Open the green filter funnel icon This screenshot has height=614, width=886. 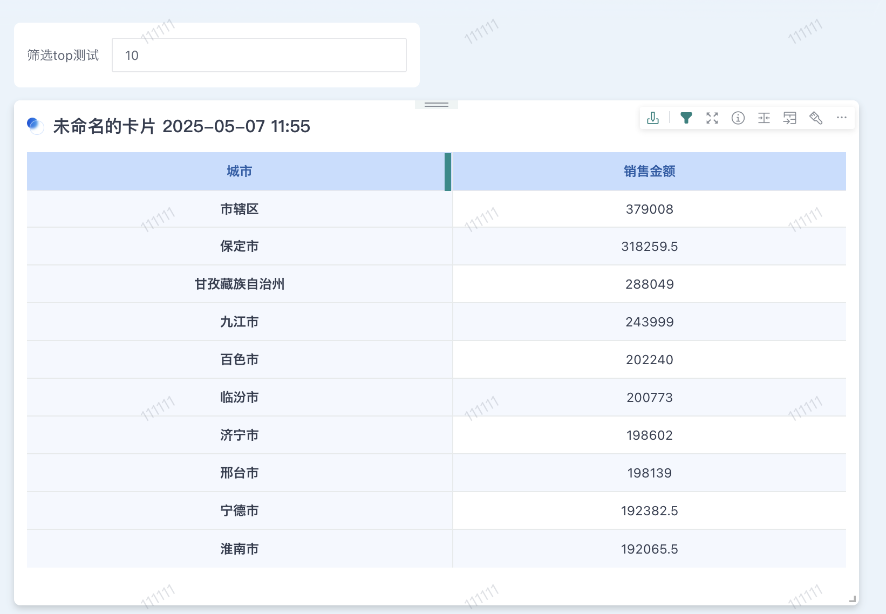[x=686, y=118]
